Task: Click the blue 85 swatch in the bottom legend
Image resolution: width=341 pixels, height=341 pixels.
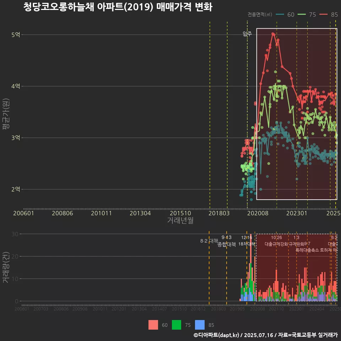Action: coord(200,325)
